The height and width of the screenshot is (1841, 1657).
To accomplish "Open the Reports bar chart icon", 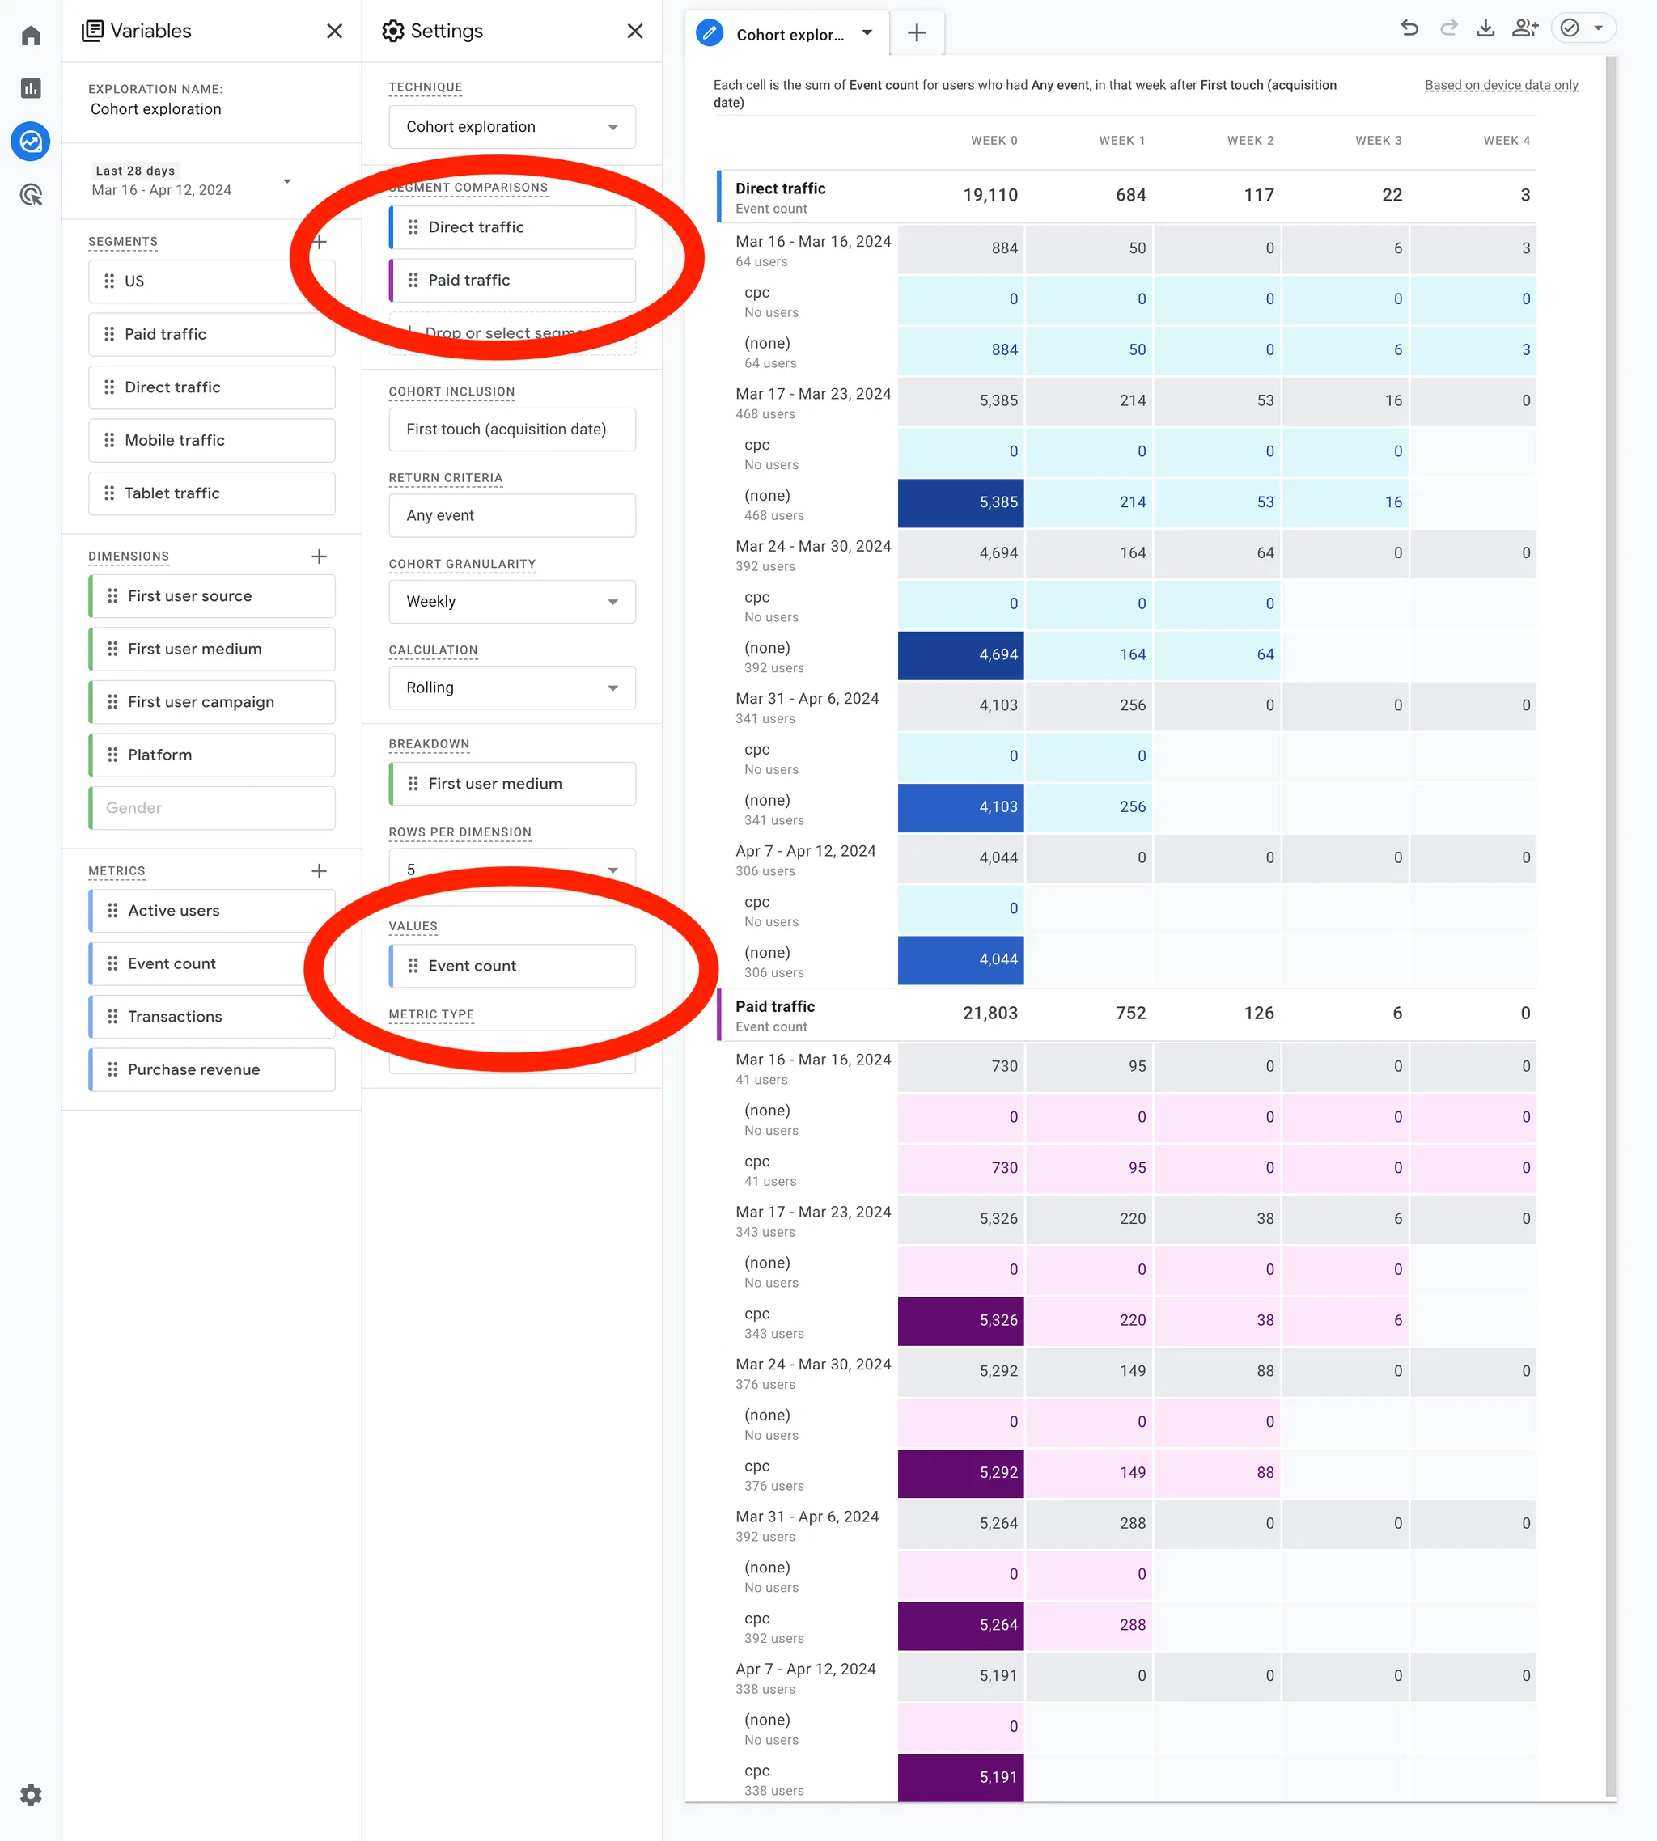I will [x=31, y=88].
